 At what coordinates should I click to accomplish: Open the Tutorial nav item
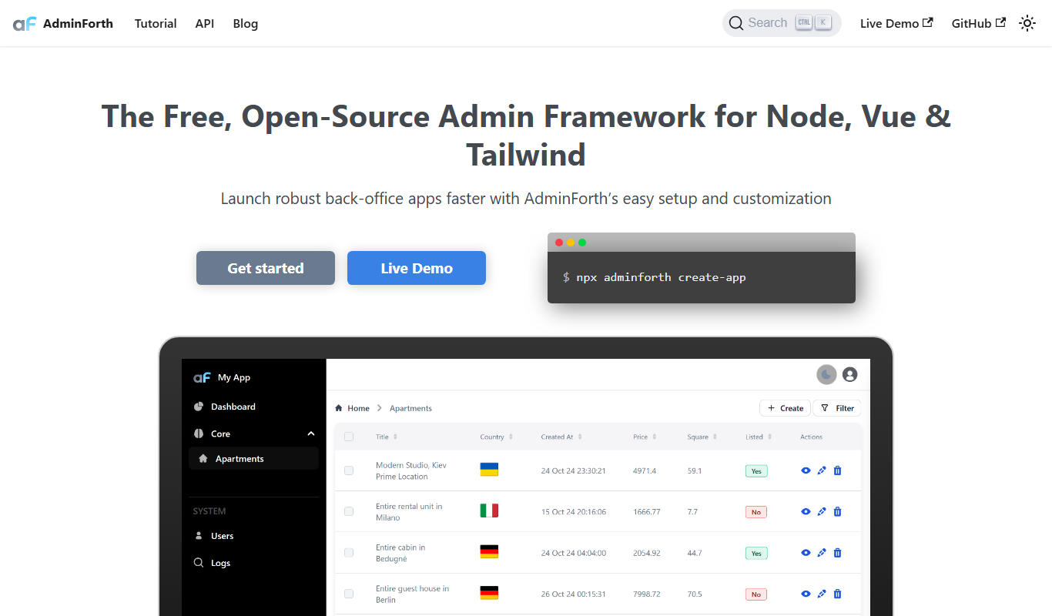point(156,23)
